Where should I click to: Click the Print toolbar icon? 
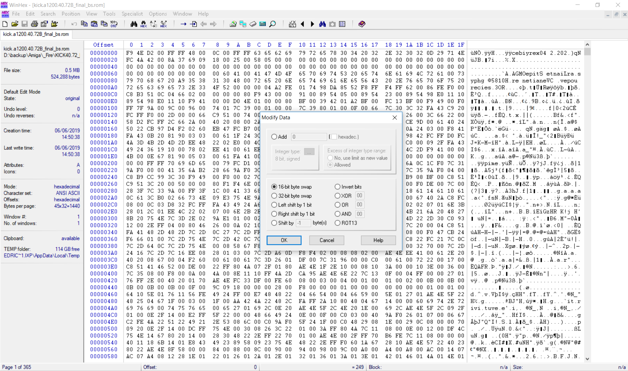pyautogui.click(x=34, y=24)
